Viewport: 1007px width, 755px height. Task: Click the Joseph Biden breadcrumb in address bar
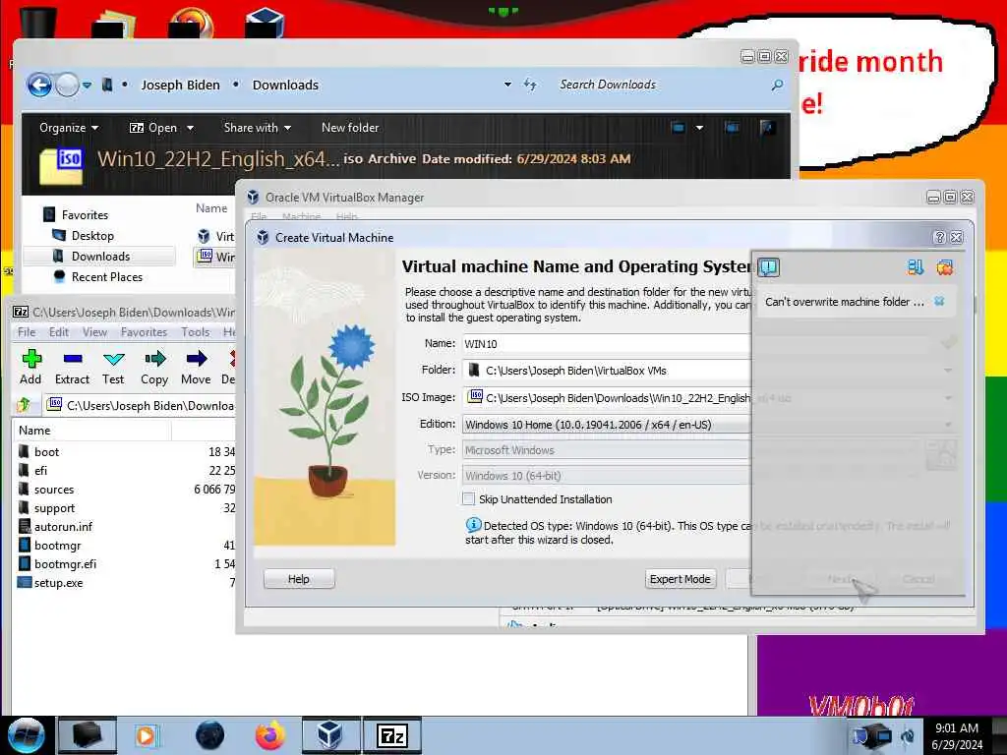(x=181, y=85)
